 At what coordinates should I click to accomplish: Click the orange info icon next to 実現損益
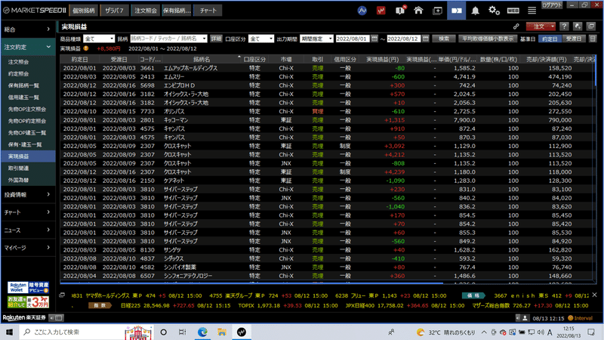86,48
